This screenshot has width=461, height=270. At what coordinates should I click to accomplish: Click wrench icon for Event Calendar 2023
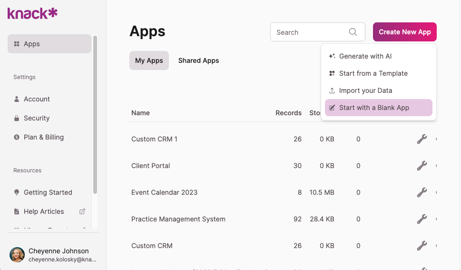pos(422,192)
